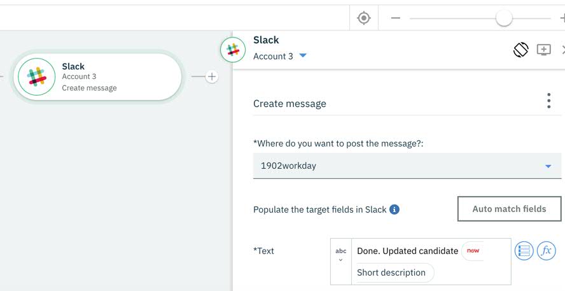Click the add-screen monitor icon
The height and width of the screenshot is (291, 565).
pyautogui.click(x=544, y=50)
